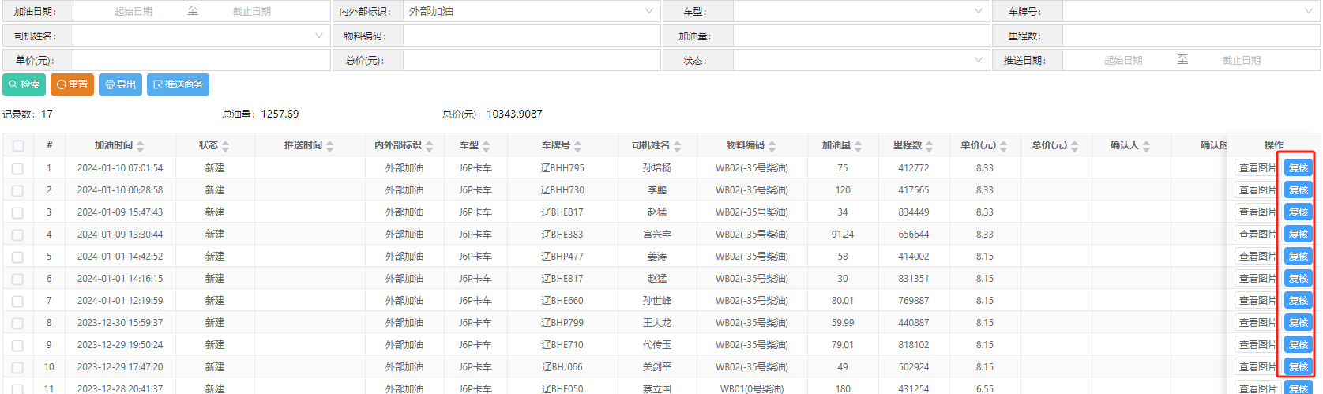Click the 物料编码 input field
This screenshot has width=1323, height=394.
point(532,36)
